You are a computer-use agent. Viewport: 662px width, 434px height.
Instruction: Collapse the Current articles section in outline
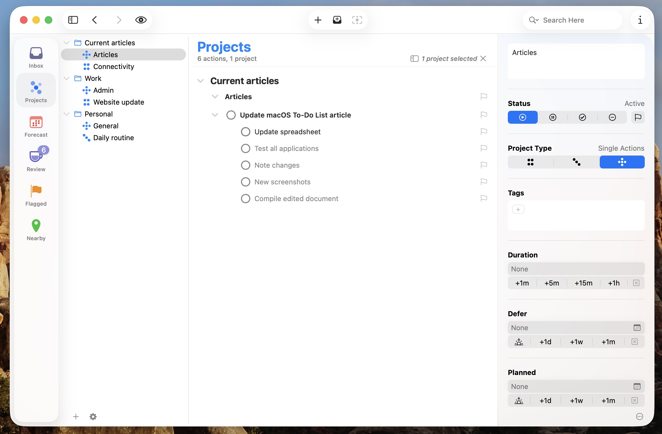pyautogui.click(x=201, y=81)
